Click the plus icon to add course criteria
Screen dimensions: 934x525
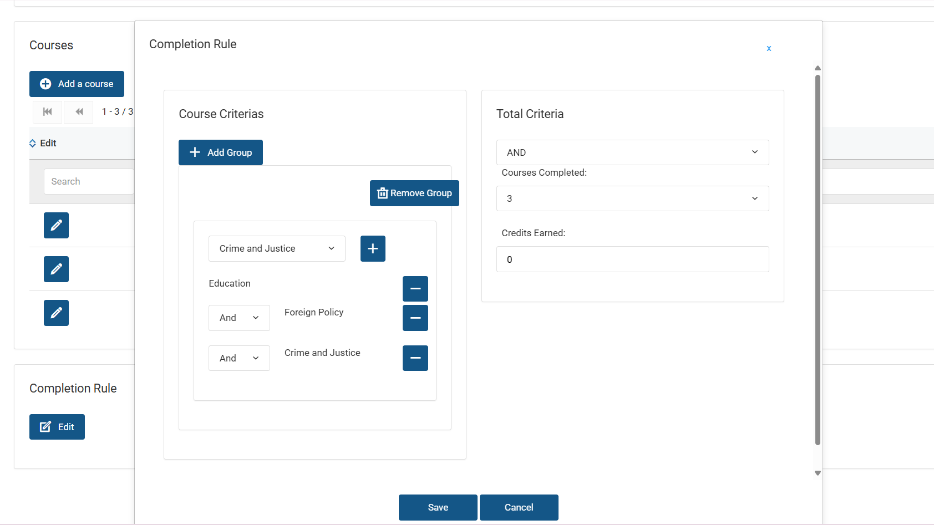[373, 248]
